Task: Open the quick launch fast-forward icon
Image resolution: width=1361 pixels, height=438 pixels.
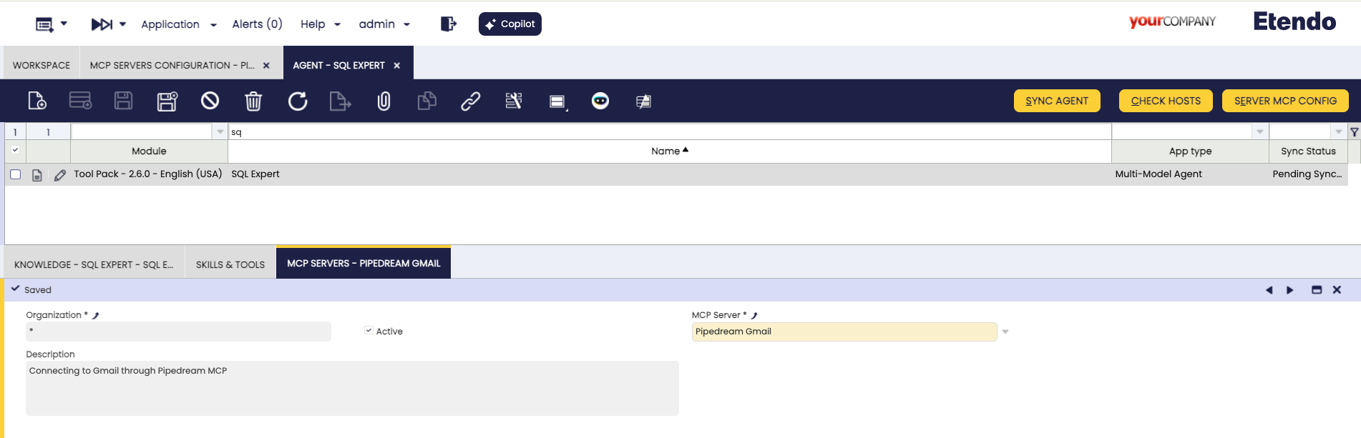Action: pos(102,24)
